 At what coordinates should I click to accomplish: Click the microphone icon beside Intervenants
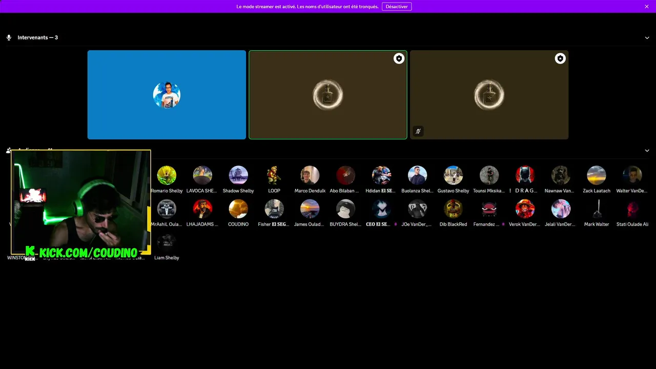(x=9, y=37)
